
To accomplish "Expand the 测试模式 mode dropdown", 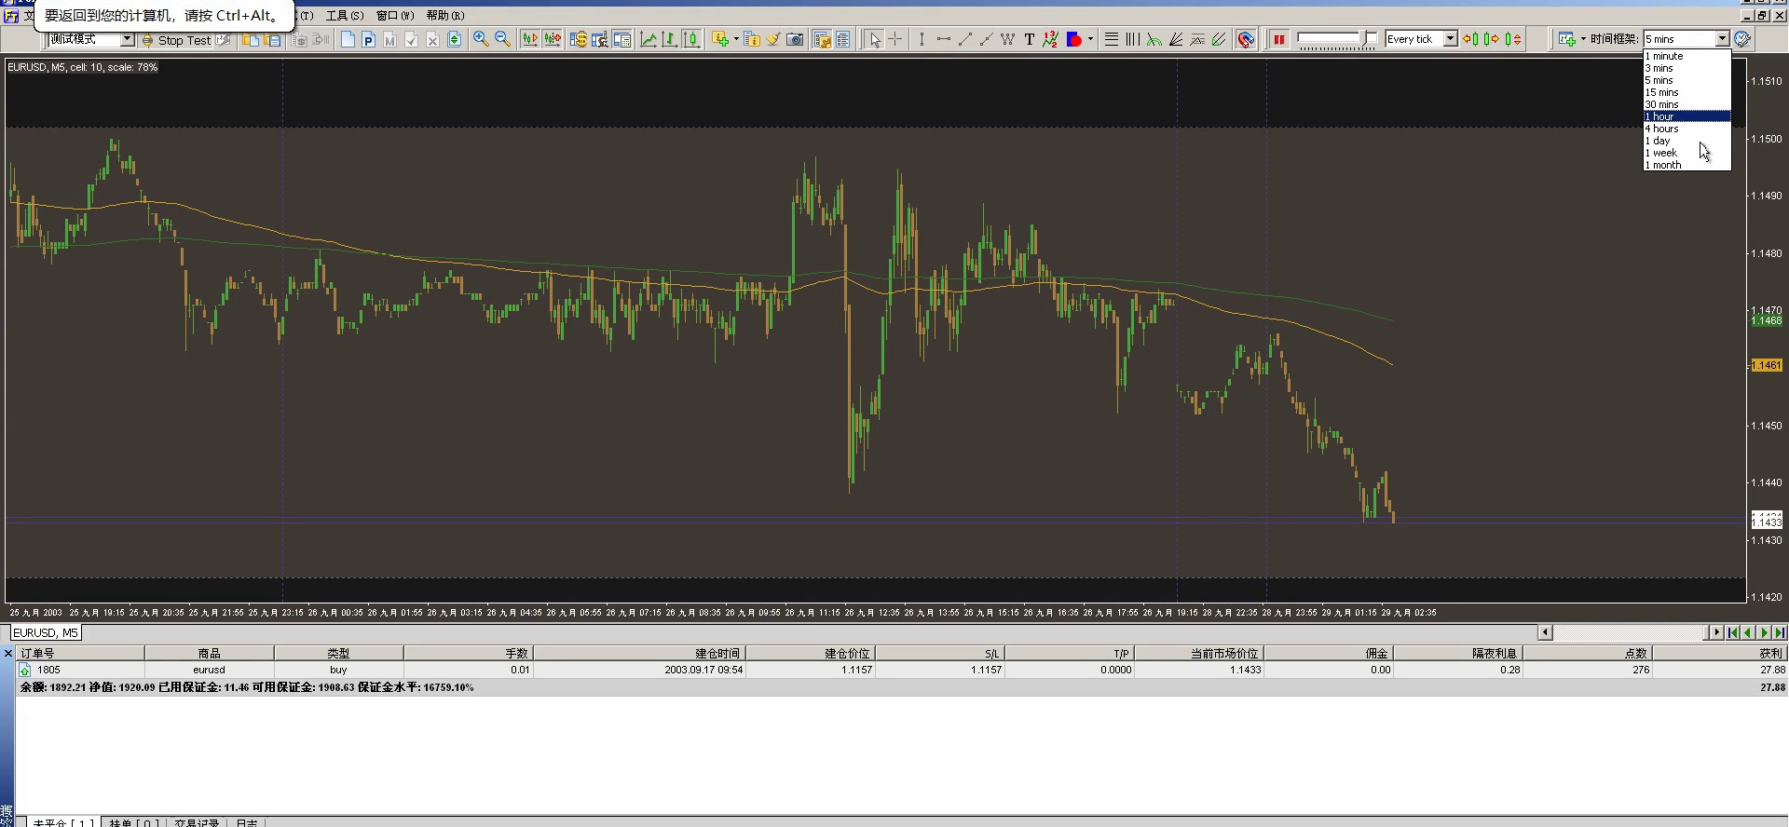I will (x=128, y=39).
